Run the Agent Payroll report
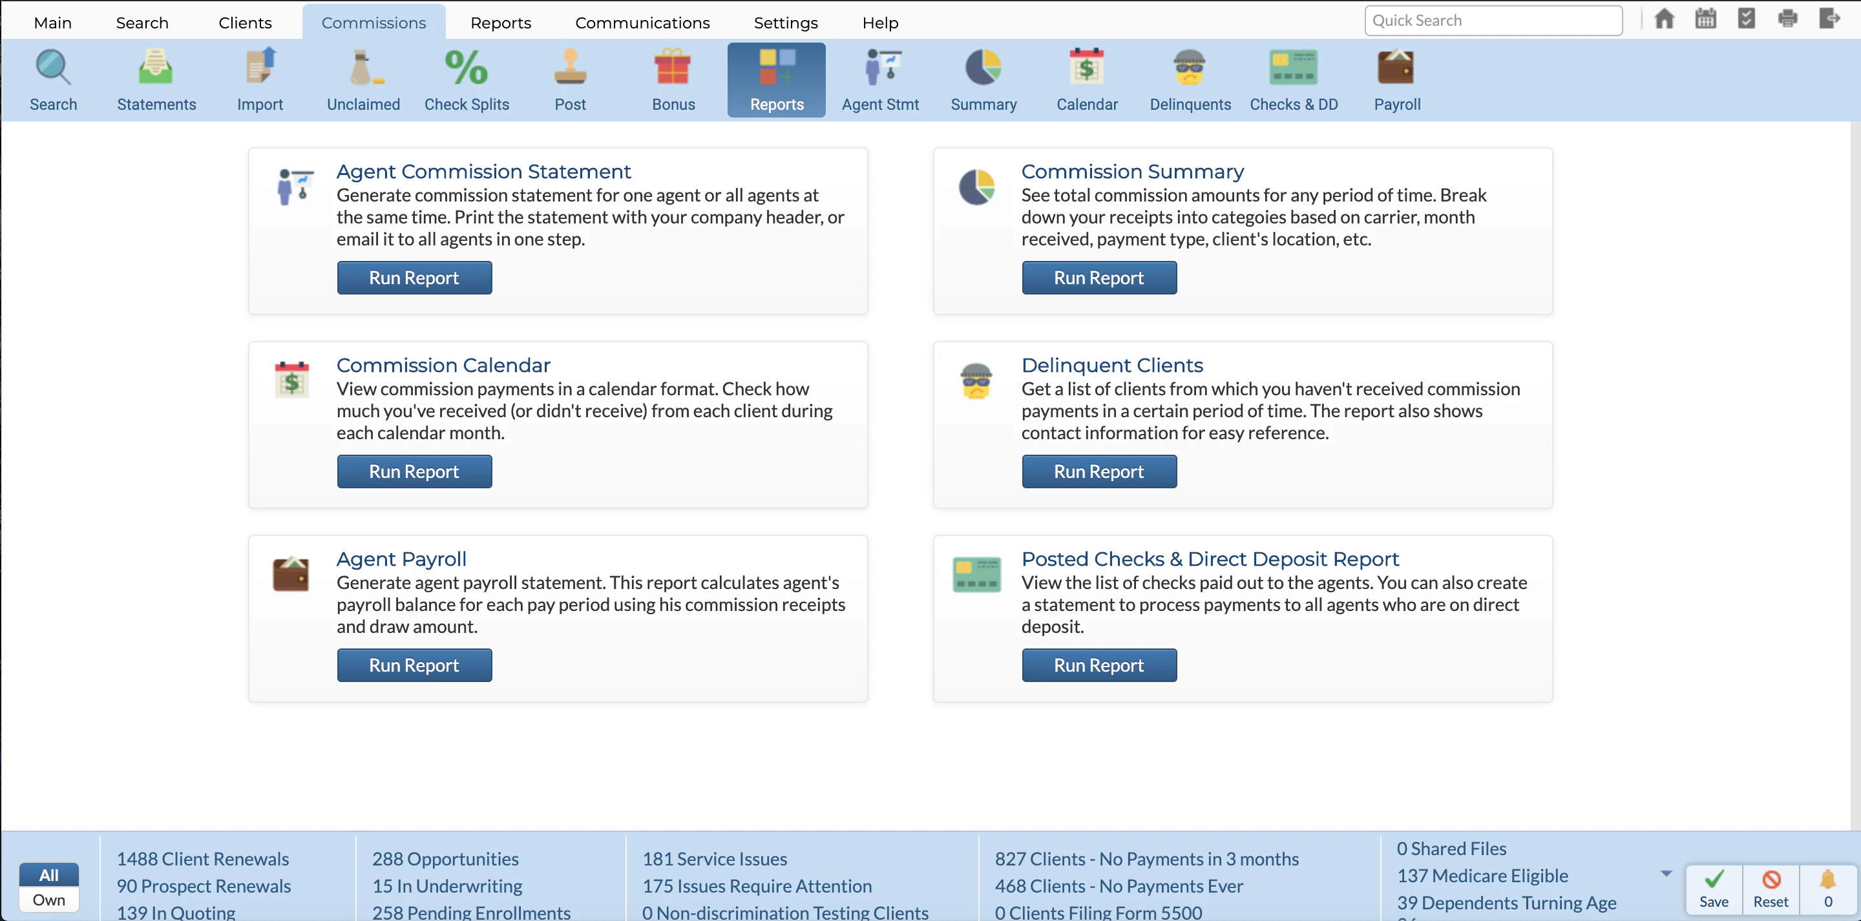This screenshot has width=1861, height=921. click(x=414, y=665)
